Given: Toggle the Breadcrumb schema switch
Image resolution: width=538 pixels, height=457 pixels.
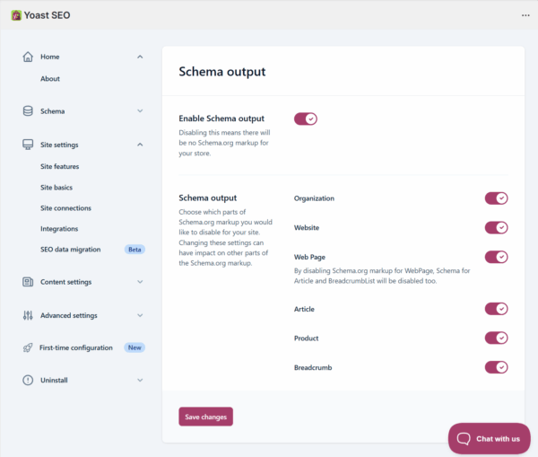Looking at the screenshot, I should click(496, 367).
